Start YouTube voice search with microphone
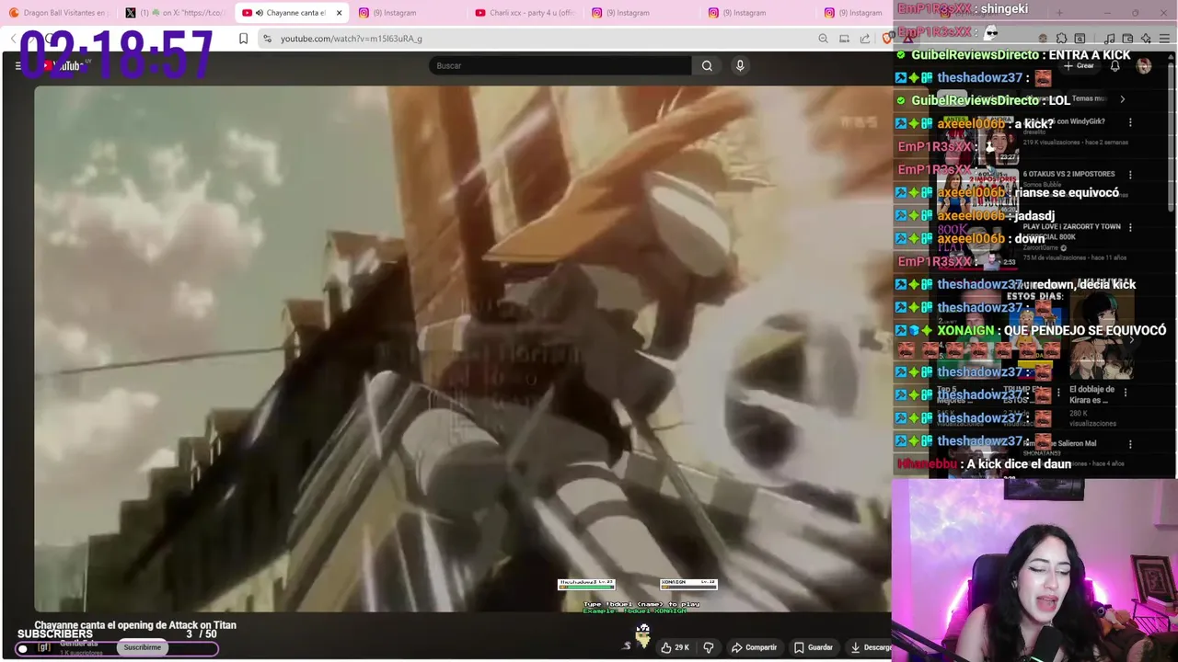Viewport: 1178px width, 662px height. click(x=740, y=65)
